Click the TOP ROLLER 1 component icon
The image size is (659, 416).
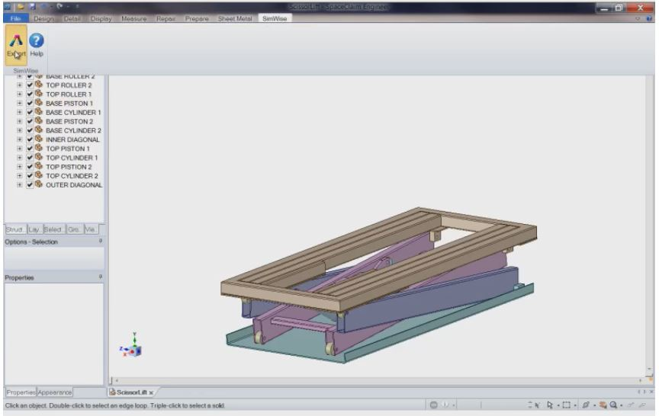(38, 94)
